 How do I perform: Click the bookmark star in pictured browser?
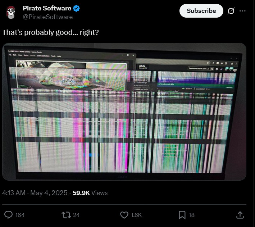pyautogui.click(x=208, y=63)
